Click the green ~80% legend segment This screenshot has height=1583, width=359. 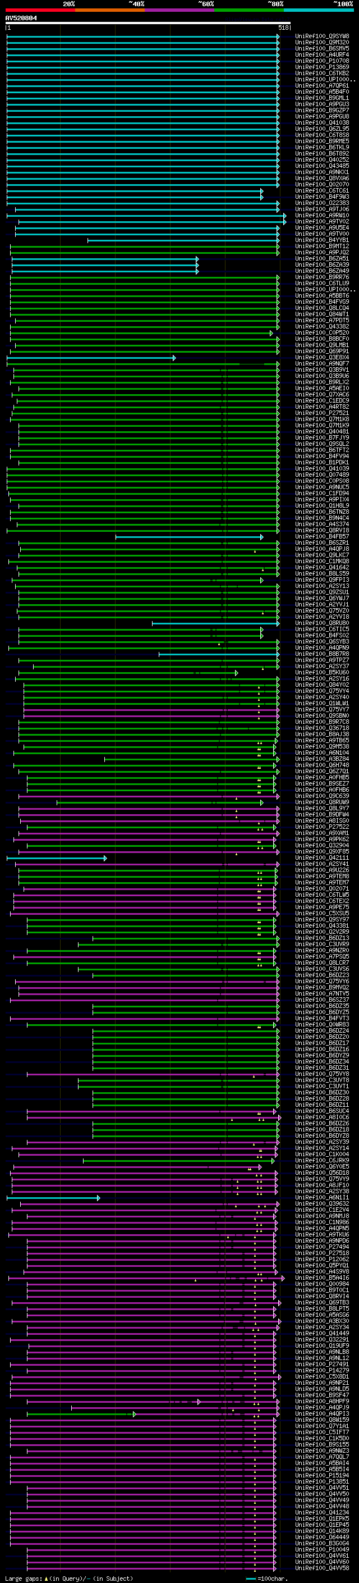(249, 10)
